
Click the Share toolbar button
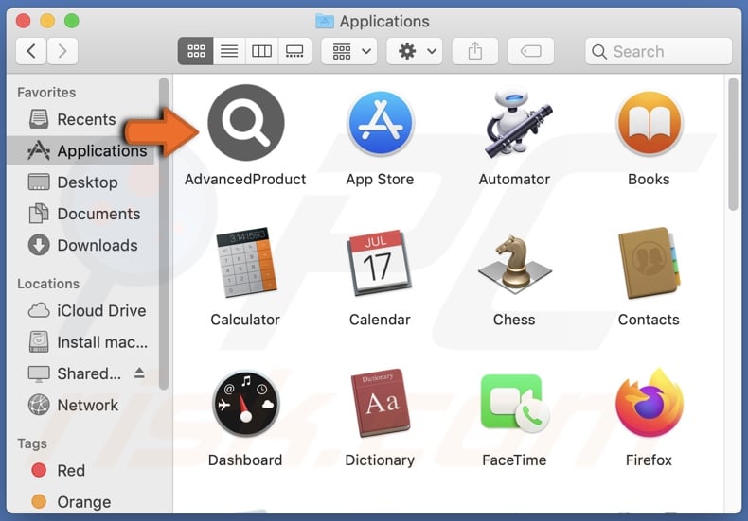click(475, 51)
